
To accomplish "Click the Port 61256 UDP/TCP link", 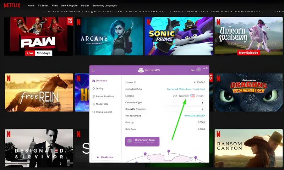I will (x=195, y=116).
